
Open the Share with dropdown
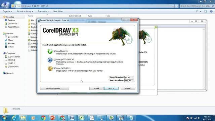coord(43,11)
